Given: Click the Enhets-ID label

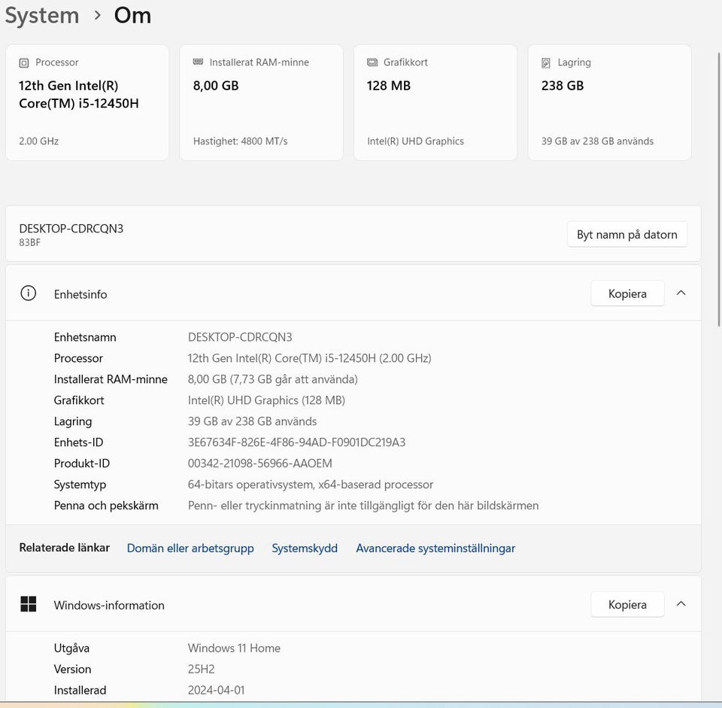Looking at the screenshot, I should tap(78, 442).
